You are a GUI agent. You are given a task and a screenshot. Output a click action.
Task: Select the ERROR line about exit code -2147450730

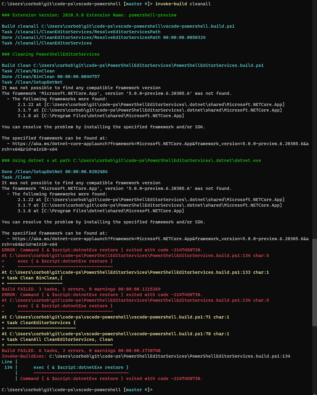[x=101, y=250]
